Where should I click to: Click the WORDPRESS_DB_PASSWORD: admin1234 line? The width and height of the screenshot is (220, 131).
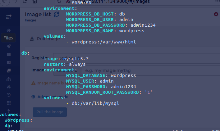[111, 25]
